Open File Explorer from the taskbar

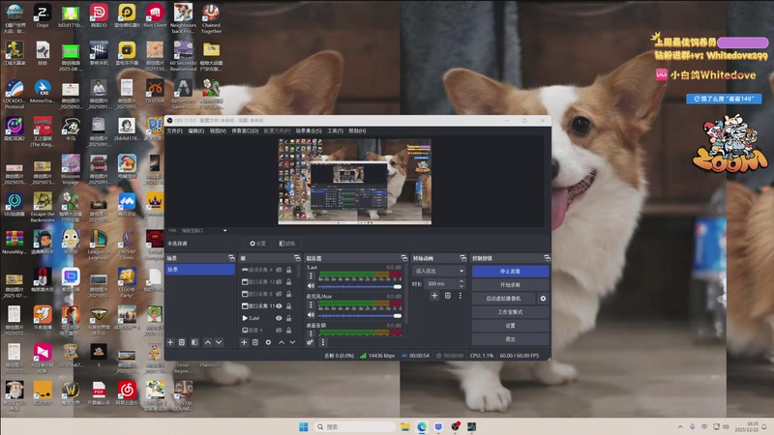[x=404, y=426]
